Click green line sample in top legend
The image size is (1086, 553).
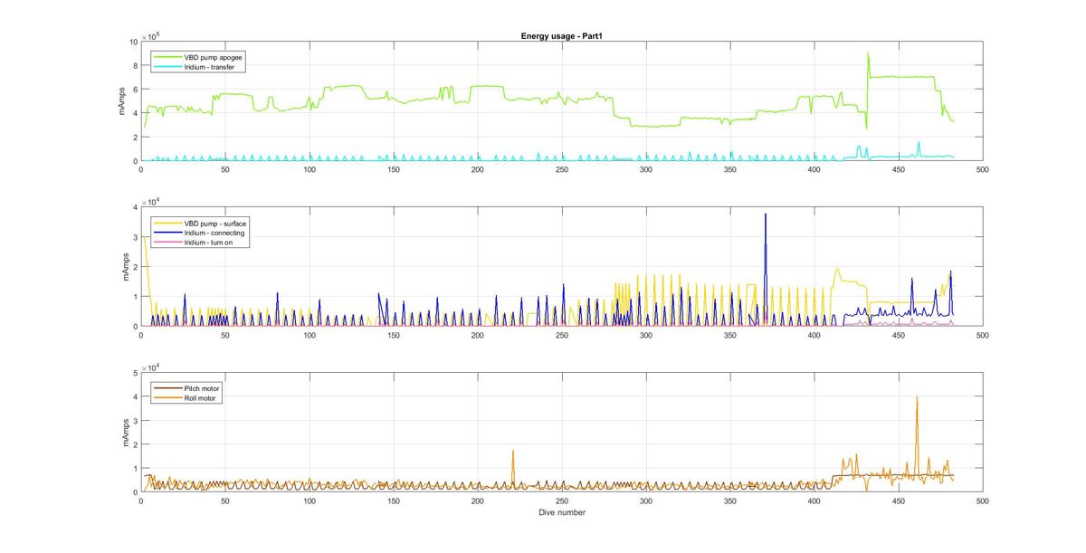tap(168, 57)
